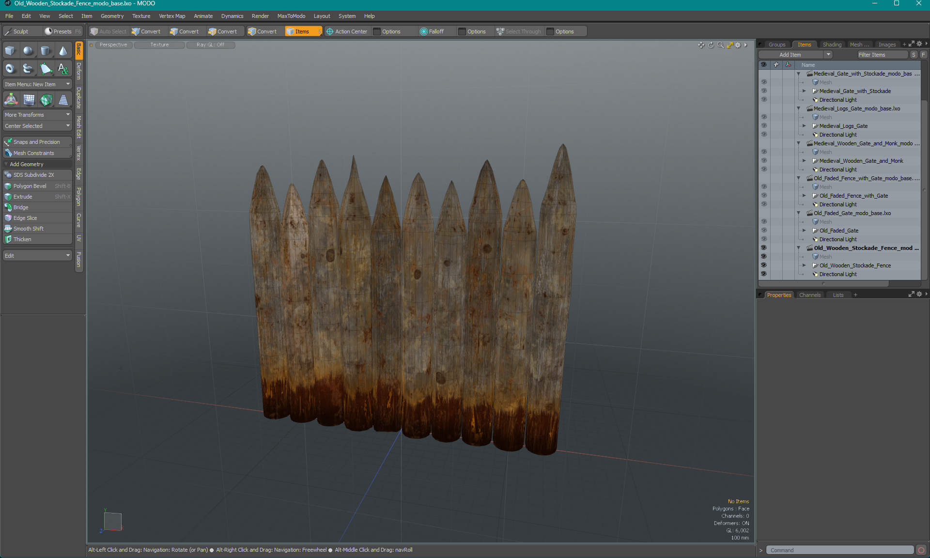
Task: Click the Ray GL Off toggle button
Action: (x=210, y=45)
